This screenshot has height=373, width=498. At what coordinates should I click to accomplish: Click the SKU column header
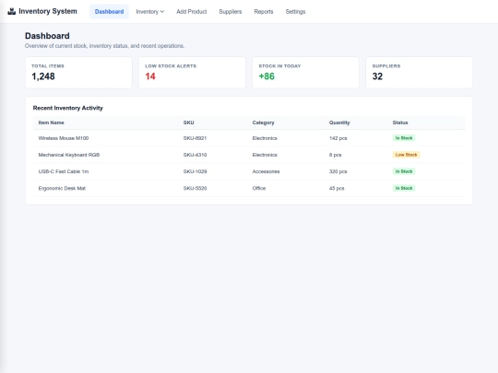[x=189, y=122]
